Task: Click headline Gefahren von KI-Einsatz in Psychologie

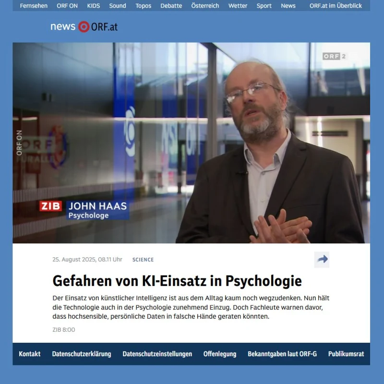Action: click(177, 281)
